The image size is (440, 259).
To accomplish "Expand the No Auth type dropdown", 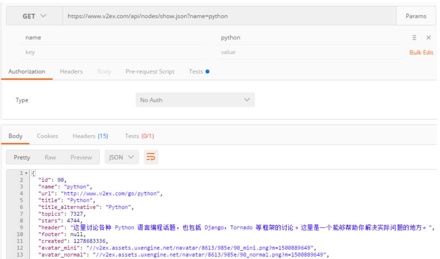I will click(195, 100).
